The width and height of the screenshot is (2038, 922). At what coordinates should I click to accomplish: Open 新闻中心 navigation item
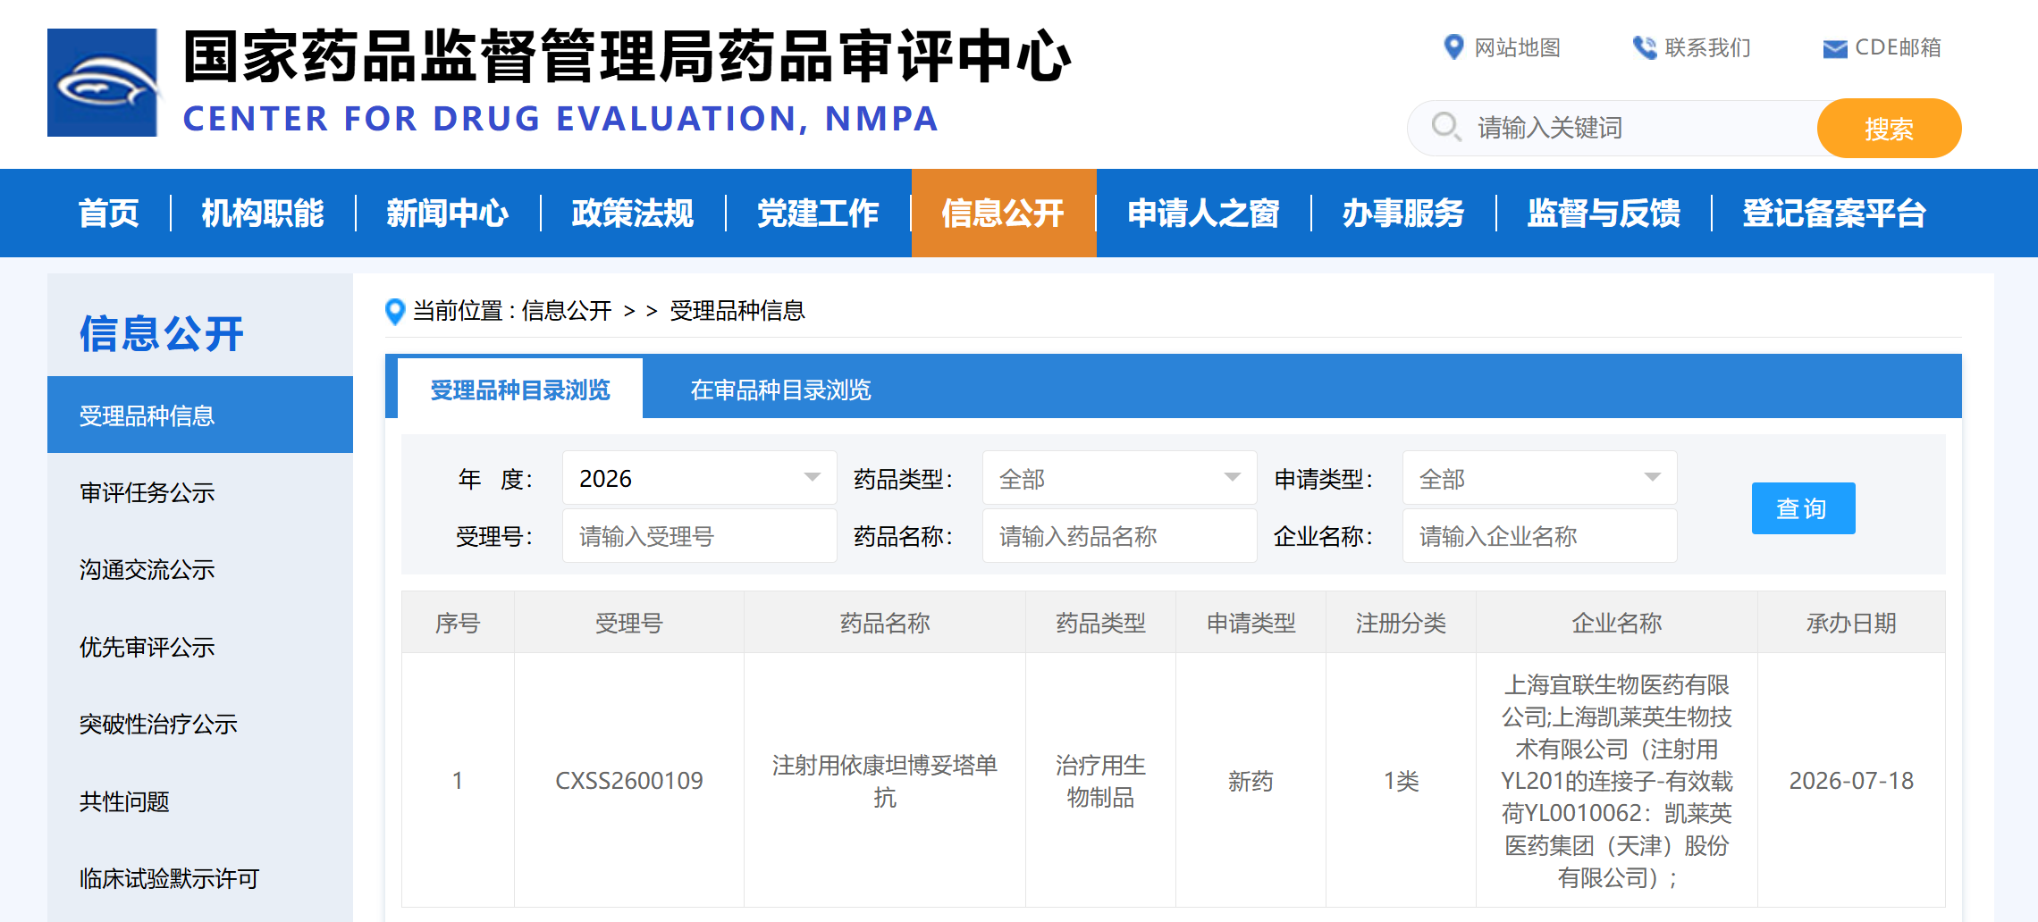448,214
